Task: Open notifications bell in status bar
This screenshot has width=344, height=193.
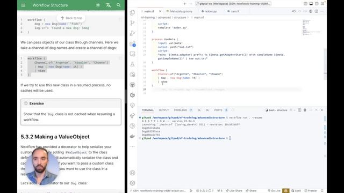Action: pos(322,191)
